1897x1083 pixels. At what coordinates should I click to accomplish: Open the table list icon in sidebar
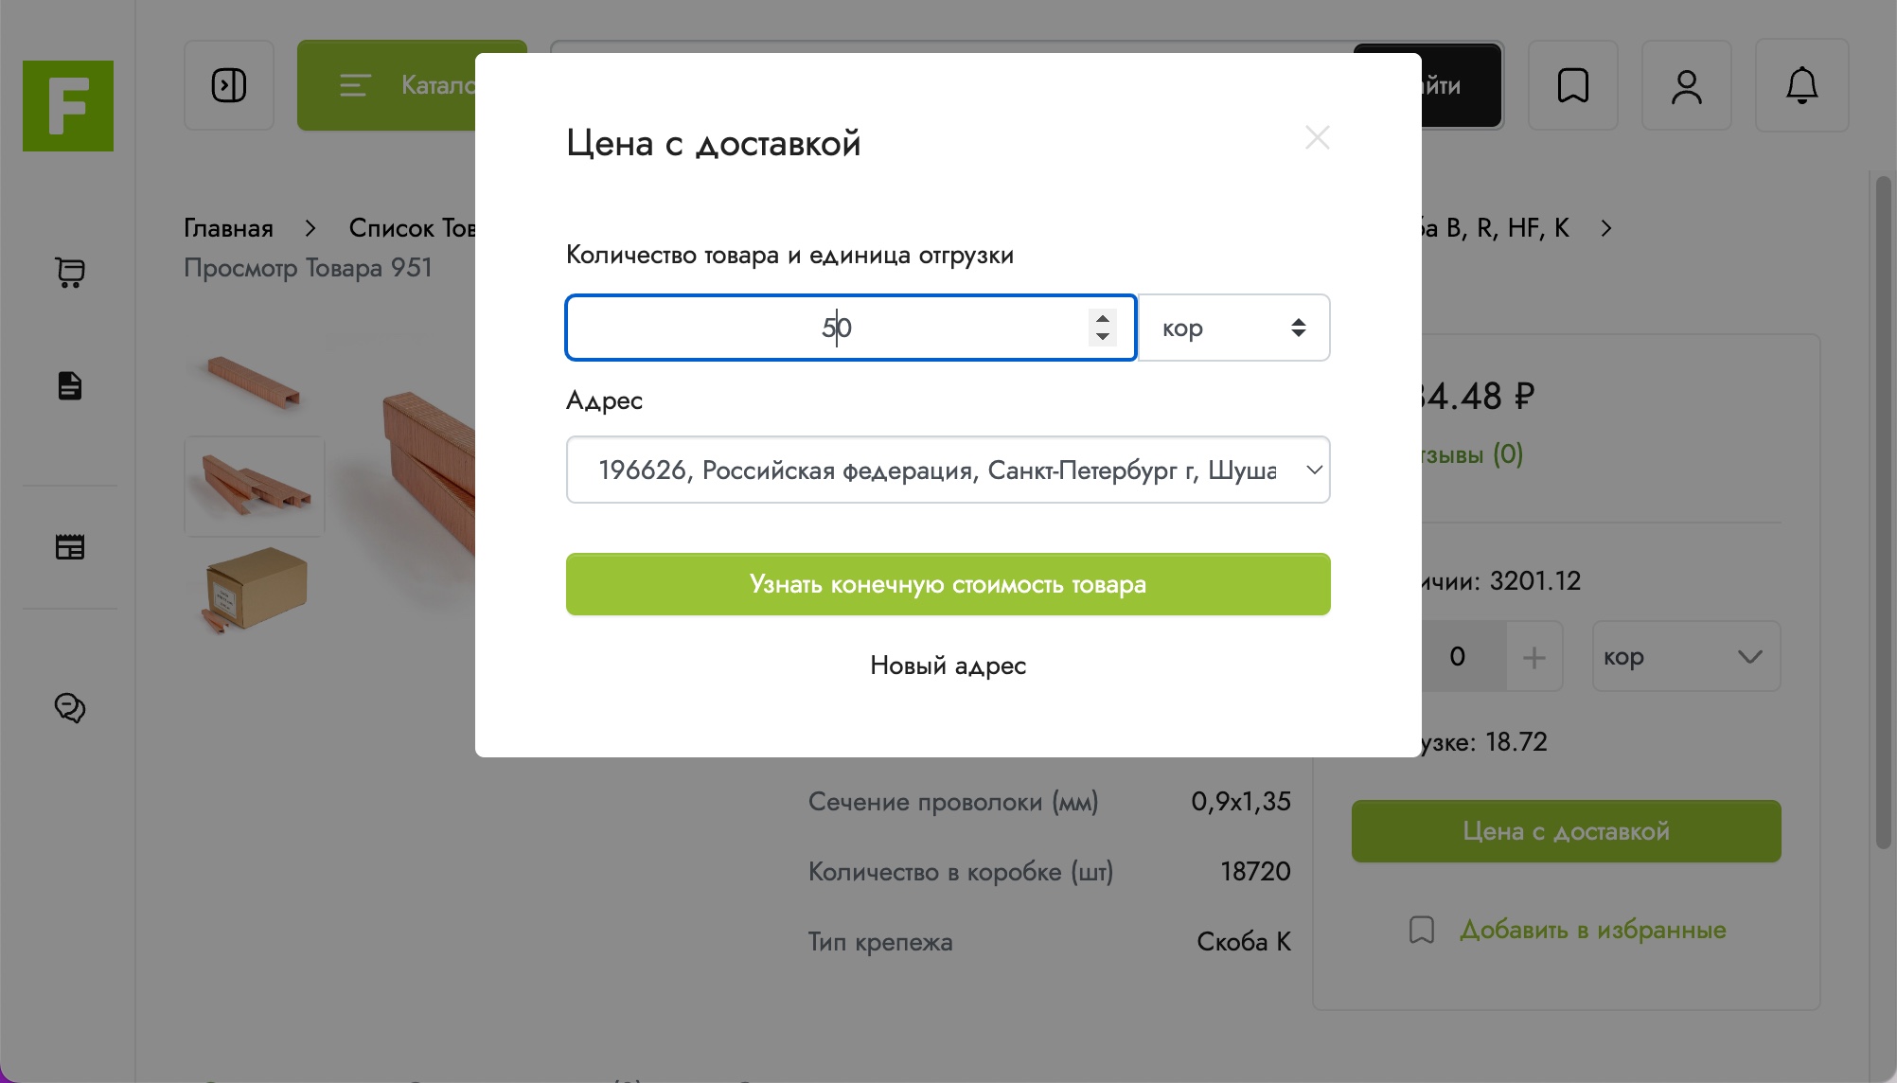pos(70,546)
